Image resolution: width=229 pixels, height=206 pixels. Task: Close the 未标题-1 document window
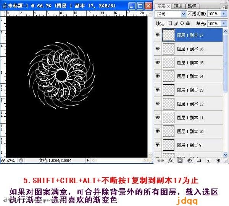tap(148, 6)
